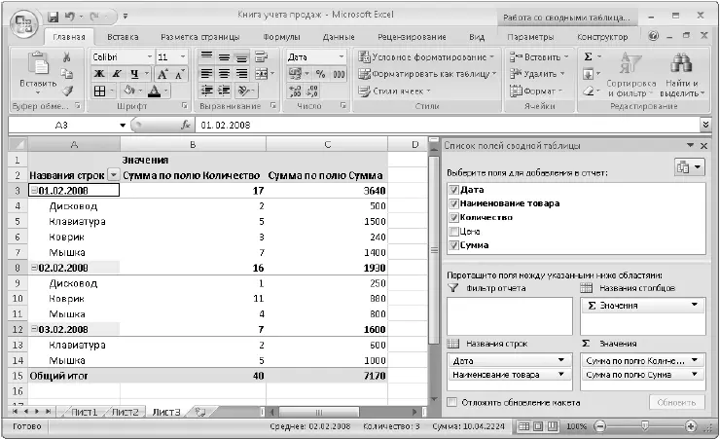Click the formula bar showing 01.02.2008
Screen dimensions: 720x439
coord(448,125)
